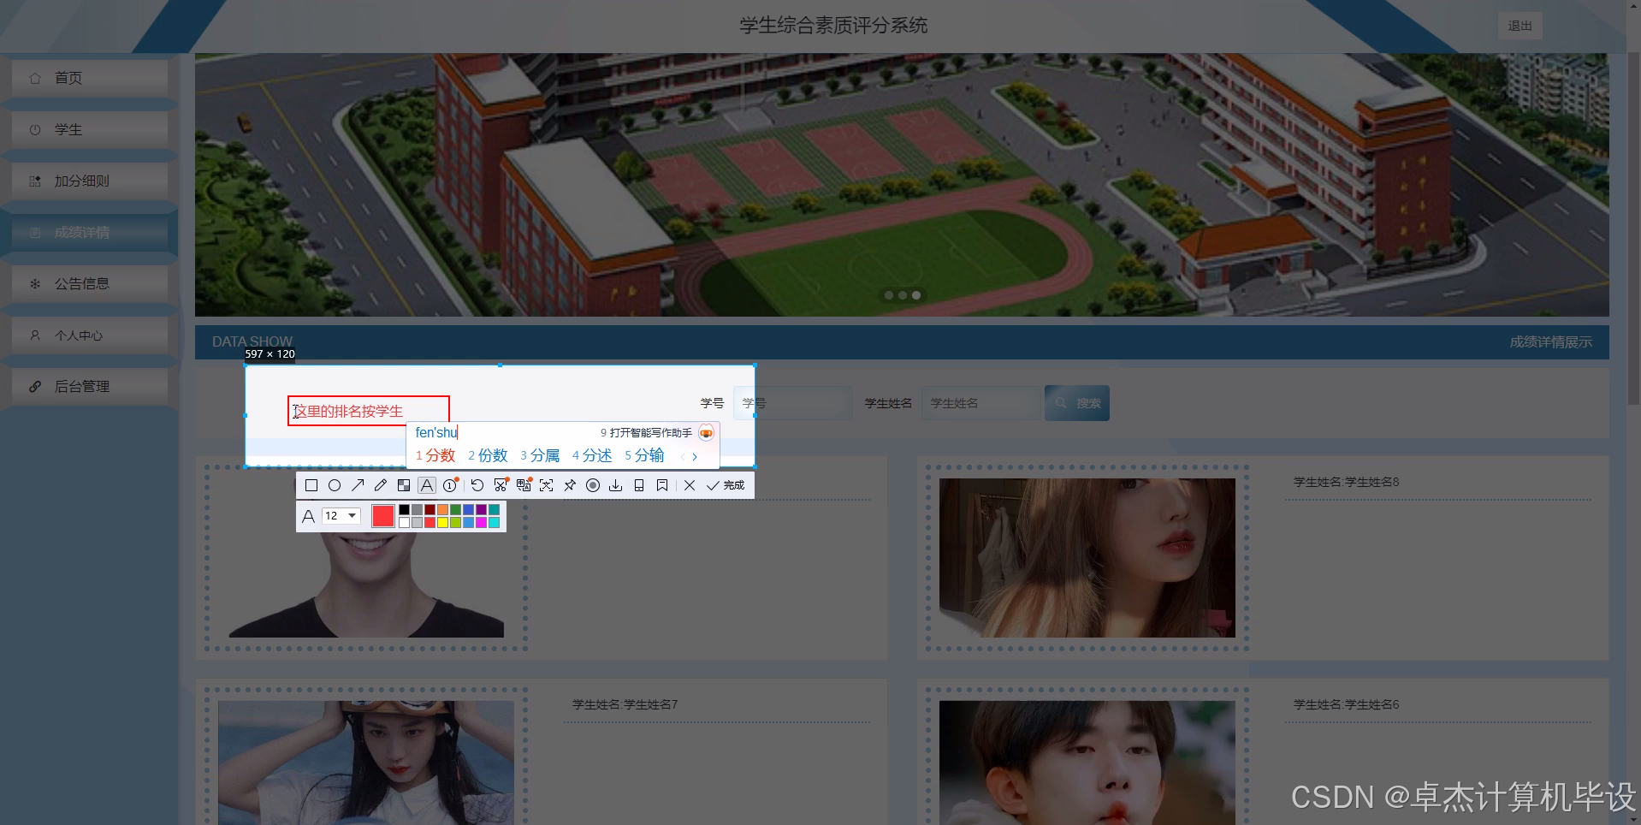Open 后台管理 in the sidebar
Image resolution: width=1641 pixels, height=825 pixels.
pos(90,387)
